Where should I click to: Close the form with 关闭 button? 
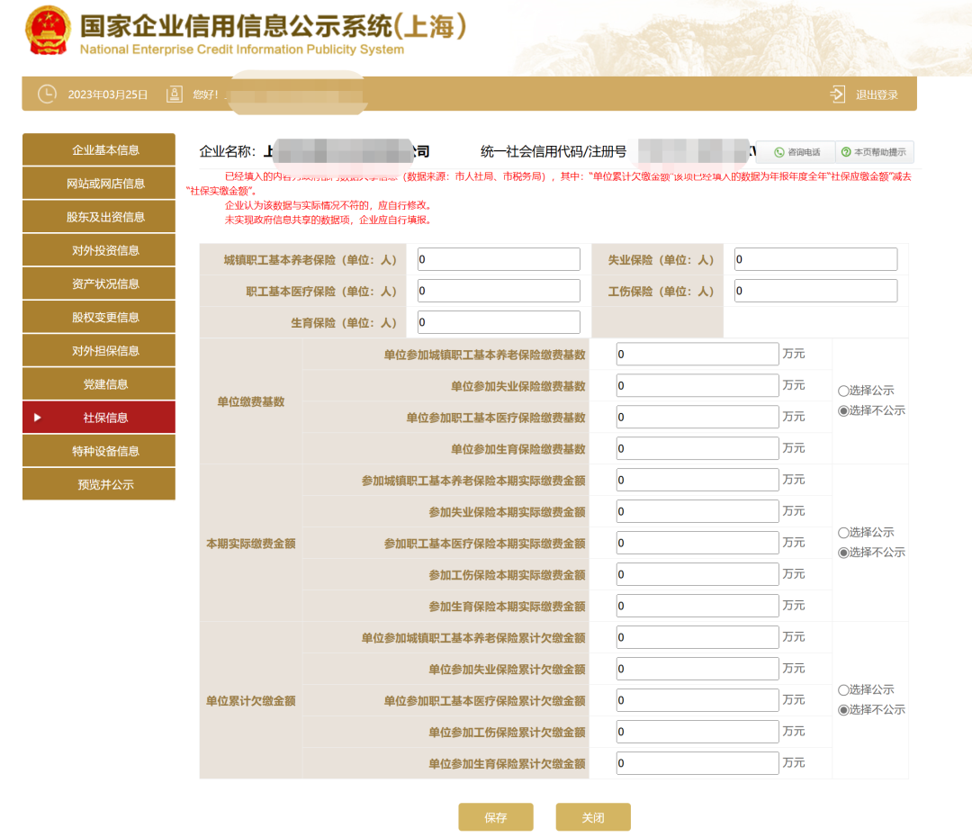pyautogui.click(x=593, y=817)
